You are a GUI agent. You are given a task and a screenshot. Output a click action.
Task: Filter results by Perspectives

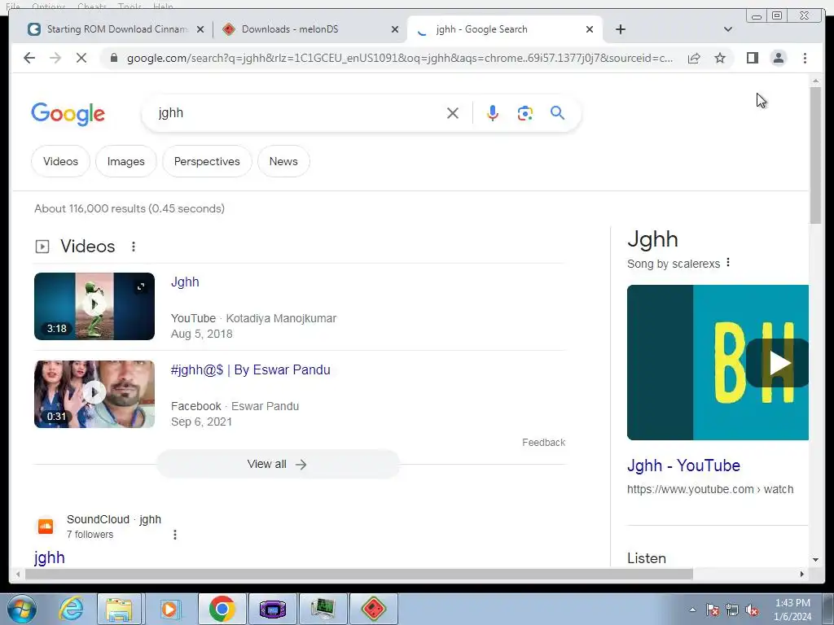tap(207, 161)
